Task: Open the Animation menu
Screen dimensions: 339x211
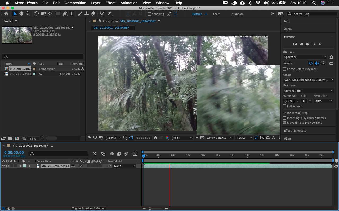Action: coord(129,3)
